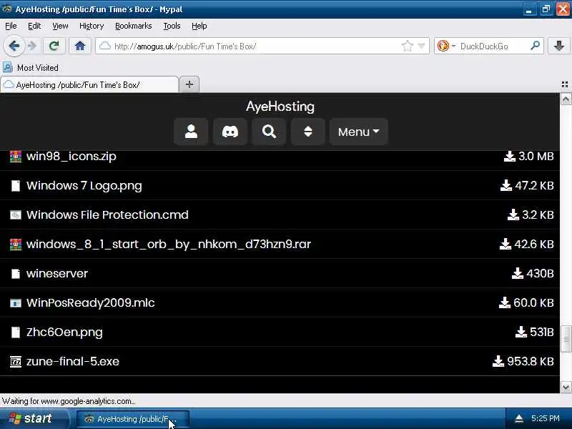Click the AyeHosting search magnifier button
The image size is (572, 429).
coord(269,132)
